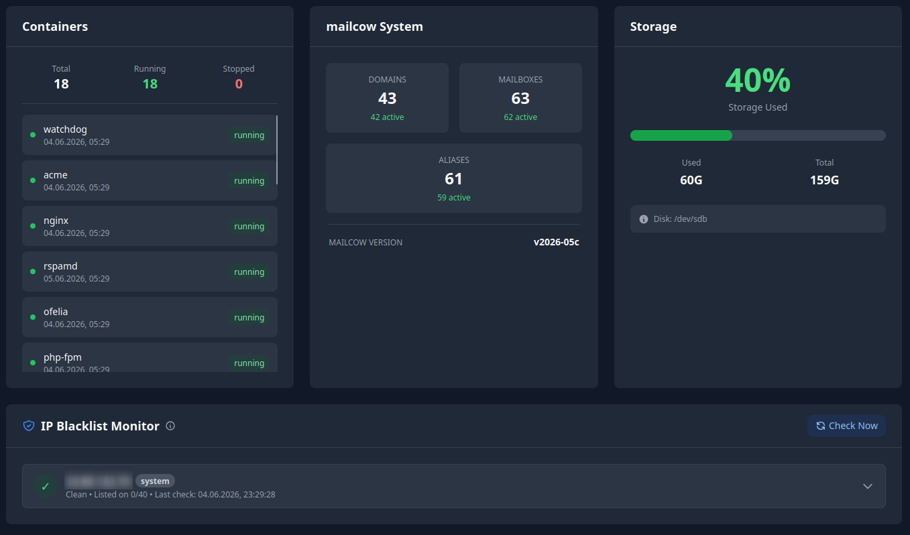
Task: Click the shield icon in IP Blacklist Monitor header
Action: point(29,426)
